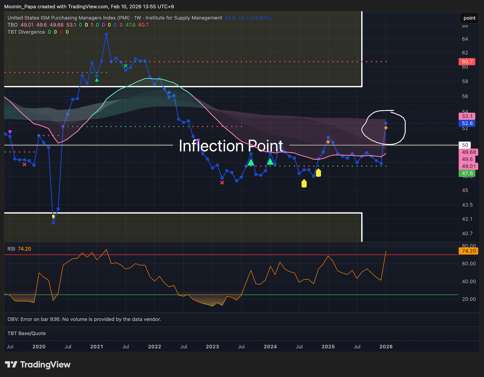484x377 pixels.
Task: Click the OBV "No volume is provided" error message
Action: pyautogui.click(x=84, y=319)
